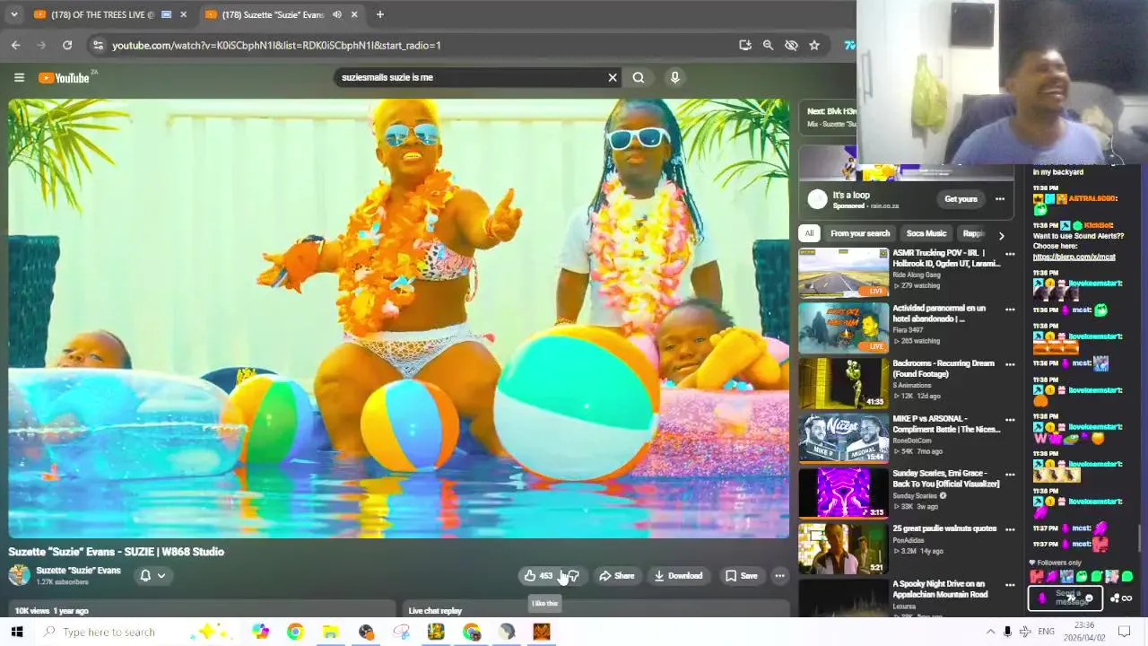This screenshot has height=646, width=1148.
Task: Open a new browser tab
Action: (380, 14)
